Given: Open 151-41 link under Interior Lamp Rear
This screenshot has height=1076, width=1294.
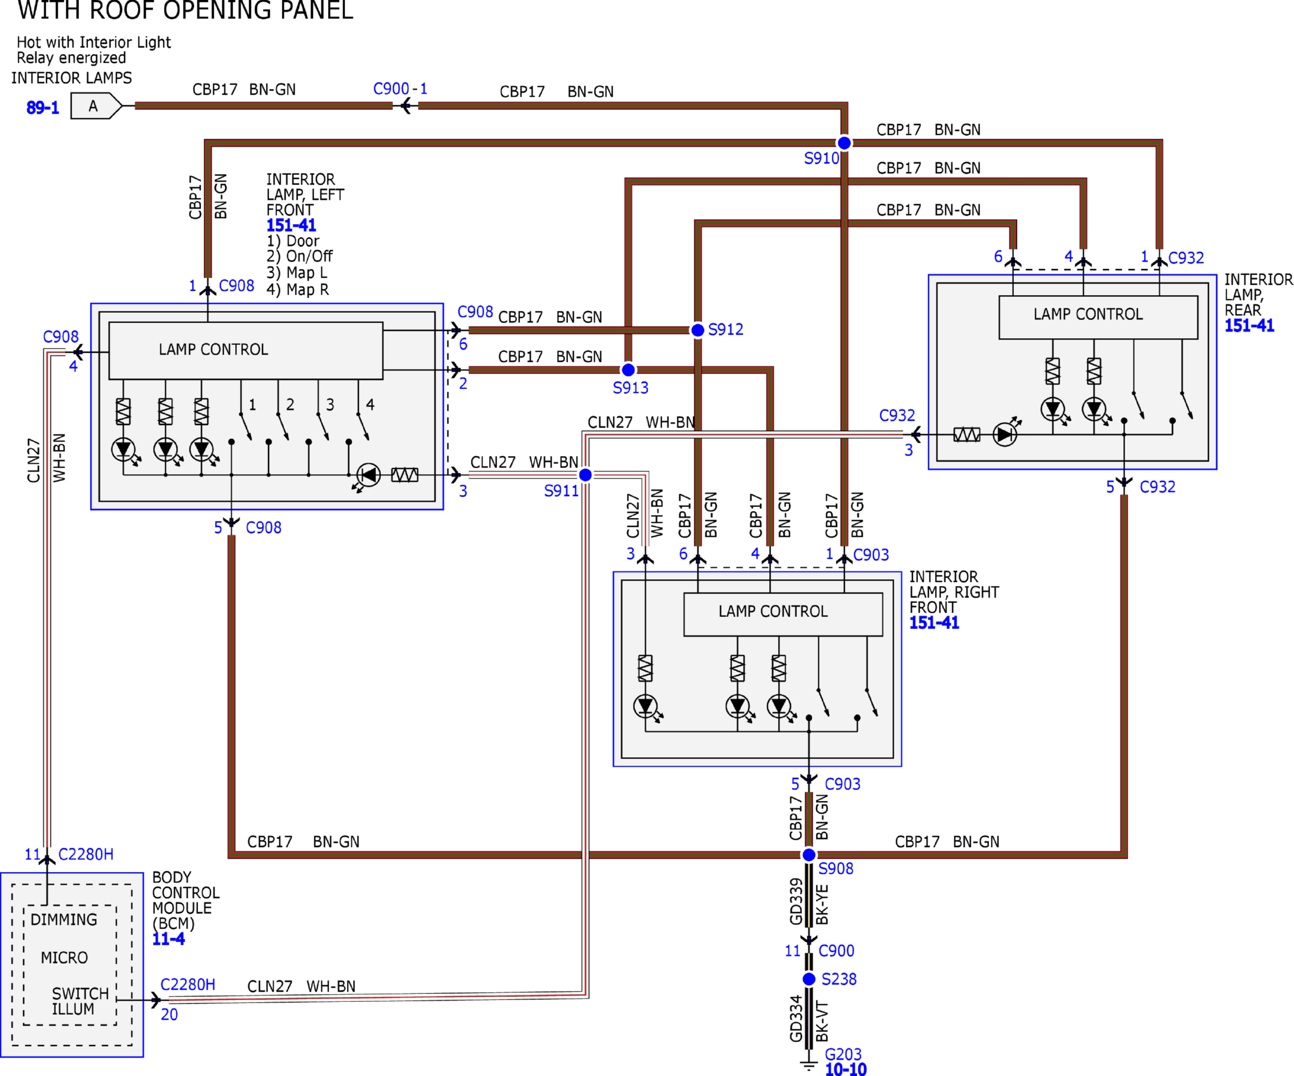Looking at the screenshot, I should (1249, 326).
